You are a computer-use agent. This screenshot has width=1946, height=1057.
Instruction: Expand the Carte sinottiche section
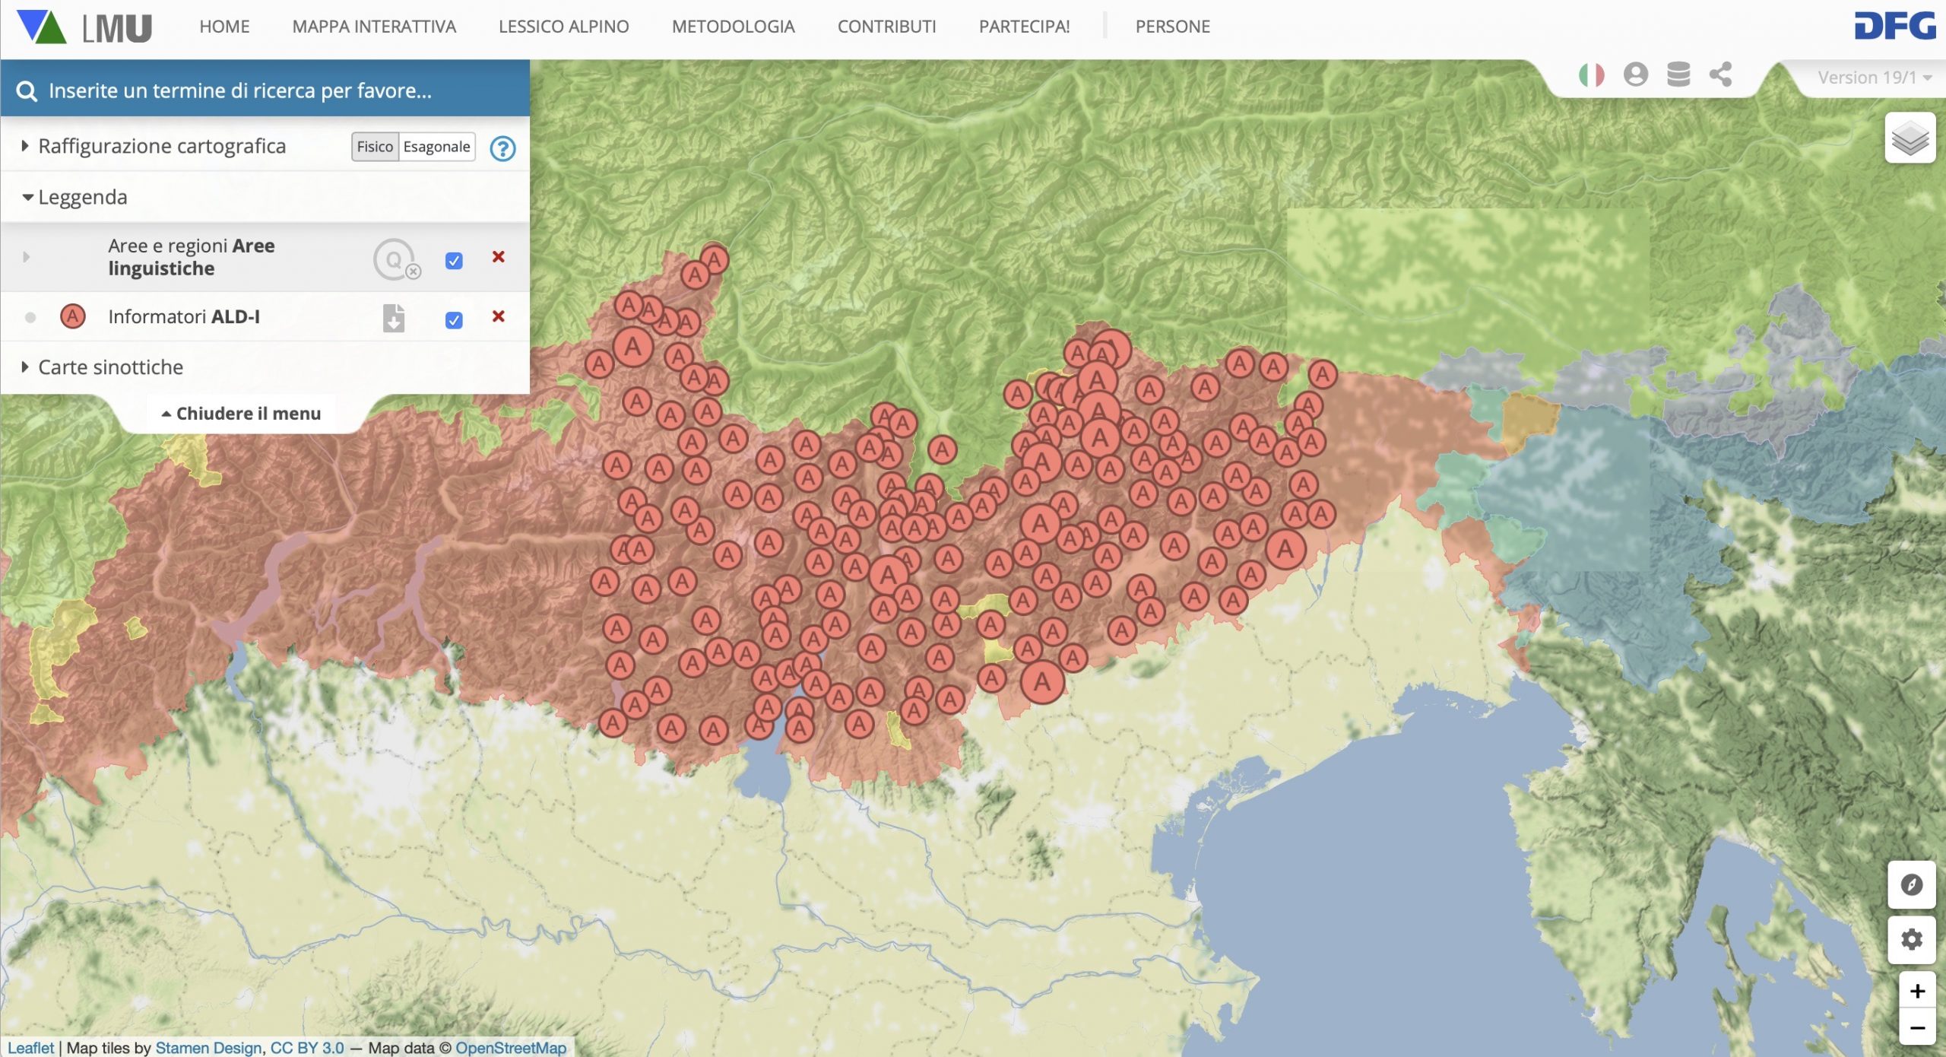point(110,367)
